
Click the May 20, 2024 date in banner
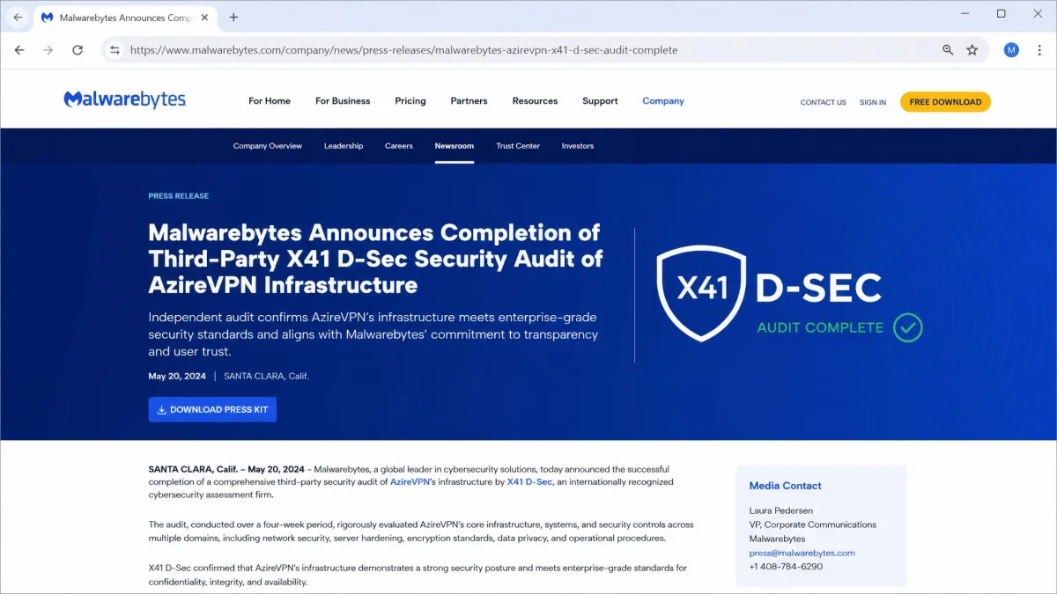[x=177, y=376]
